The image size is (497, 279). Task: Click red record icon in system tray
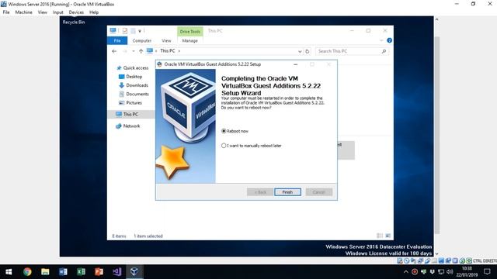[414, 272]
